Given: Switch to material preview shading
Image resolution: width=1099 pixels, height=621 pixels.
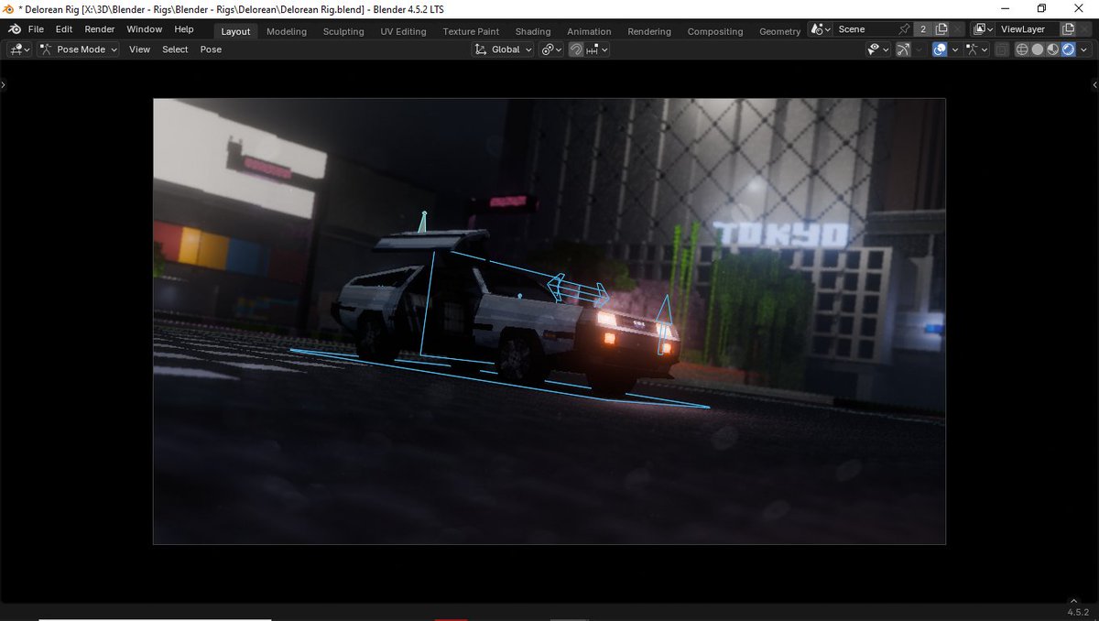Looking at the screenshot, I should [x=1053, y=49].
